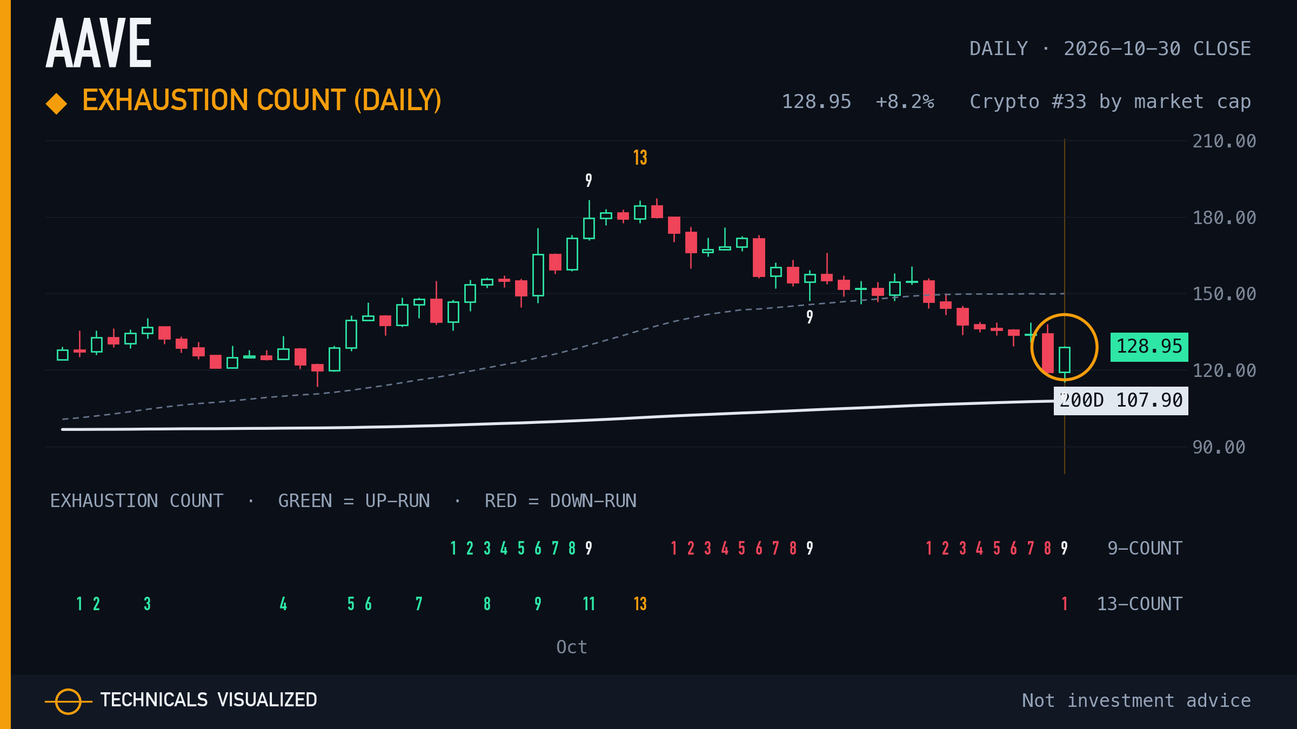The width and height of the screenshot is (1297, 729).
Task: Click the 200D 107.90 moving average label
Action: [x=1121, y=401]
